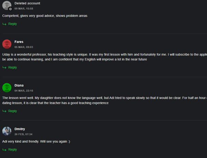Click the Deleted account gray avatar

coord(7,5)
